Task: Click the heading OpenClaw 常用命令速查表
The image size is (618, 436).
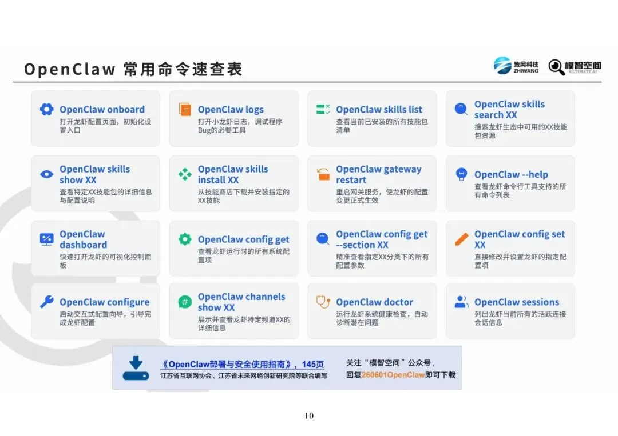Action: [x=133, y=69]
